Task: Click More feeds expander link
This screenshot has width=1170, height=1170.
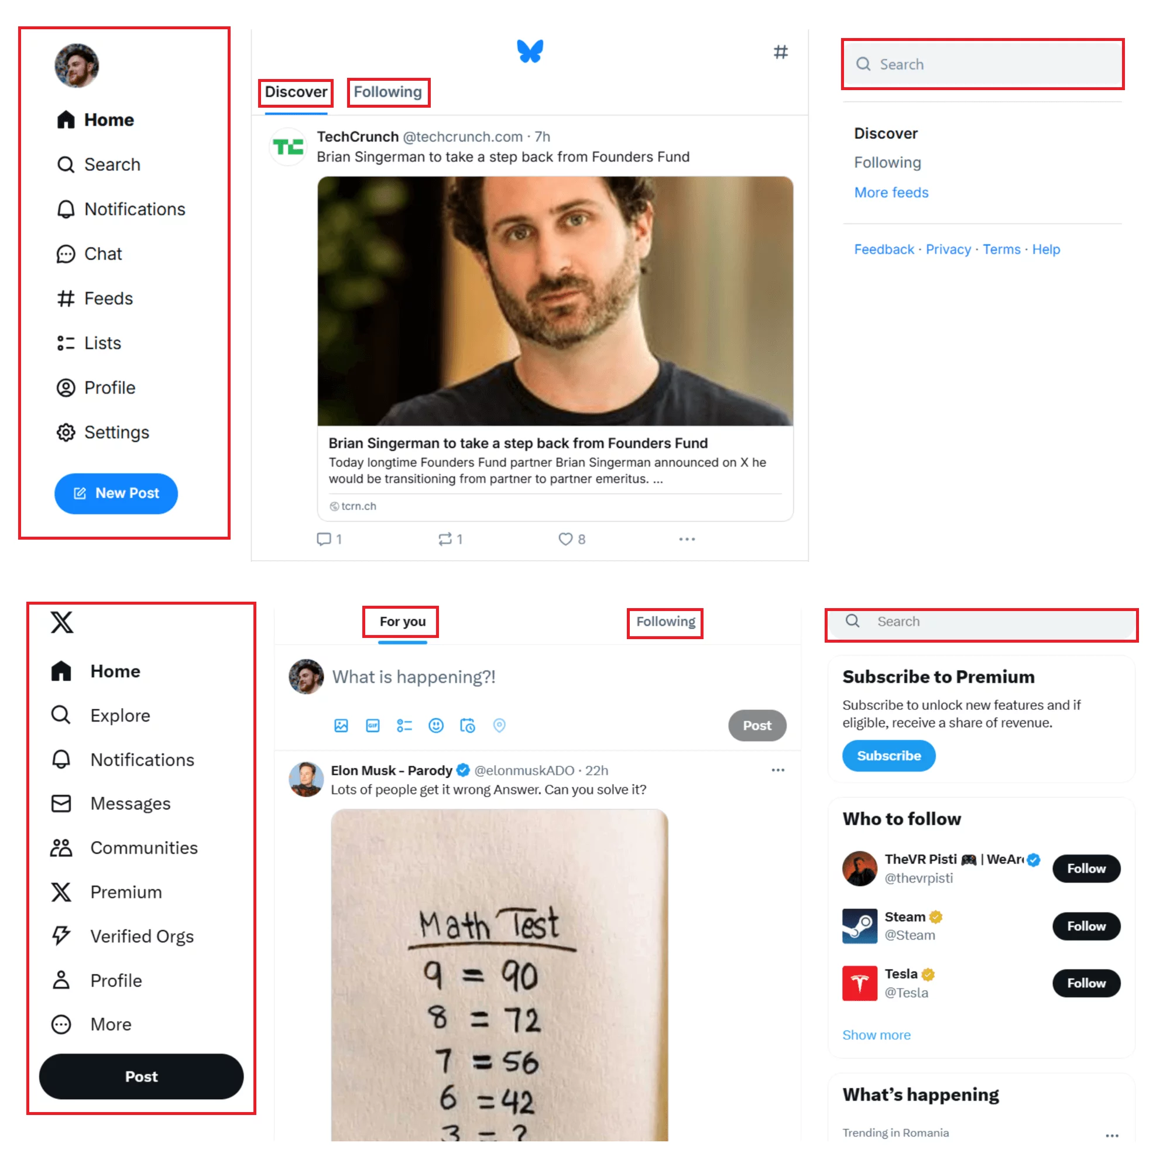Action: [889, 192]
